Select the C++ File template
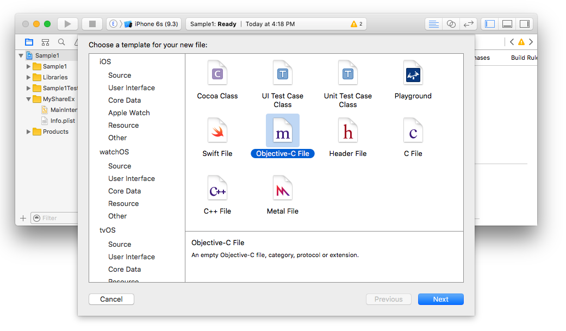The width and height of the screenshot is (566, 331). coord(217,189)
